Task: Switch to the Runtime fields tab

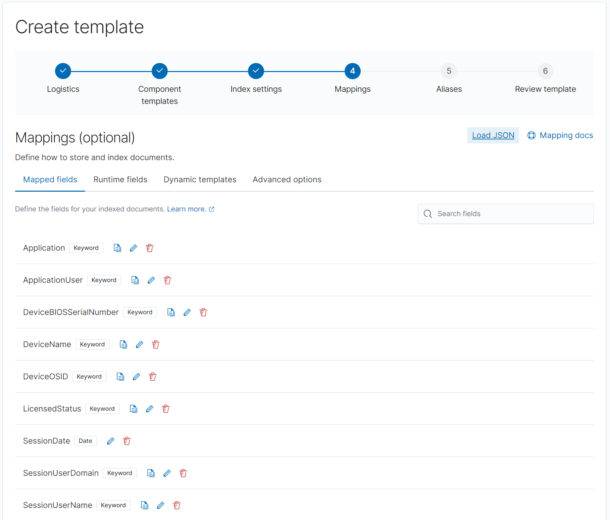Action: tap(120, 180)
